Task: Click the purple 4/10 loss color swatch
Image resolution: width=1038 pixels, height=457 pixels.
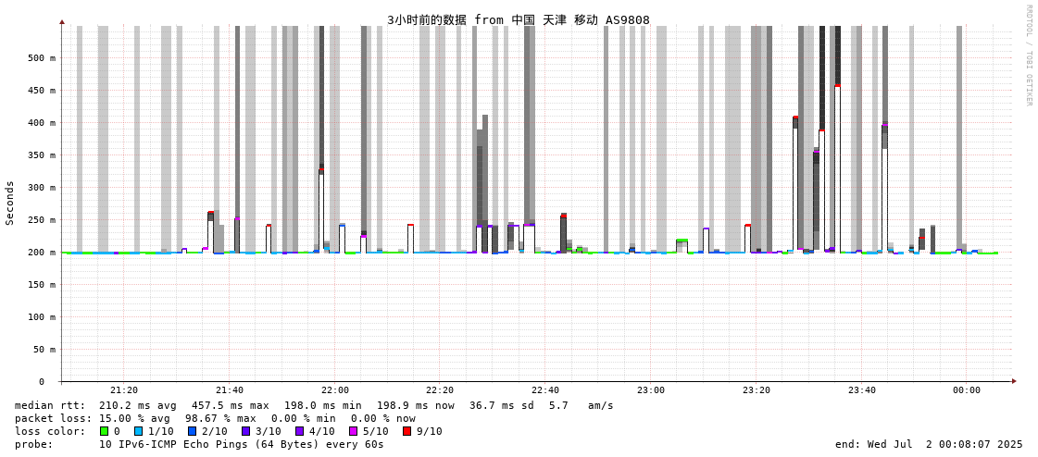Action: pos(299,431)
